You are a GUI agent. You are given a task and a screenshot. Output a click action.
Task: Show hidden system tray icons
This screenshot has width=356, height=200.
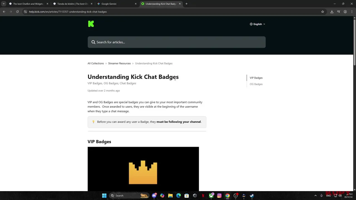315,196
